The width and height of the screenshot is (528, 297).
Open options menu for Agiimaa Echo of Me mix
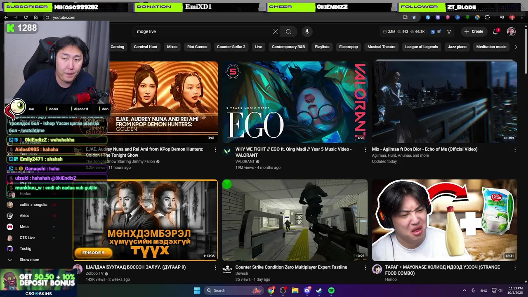tap(515, 150)
